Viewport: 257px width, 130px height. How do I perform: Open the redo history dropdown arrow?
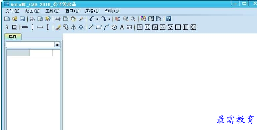tap(109, 19)
